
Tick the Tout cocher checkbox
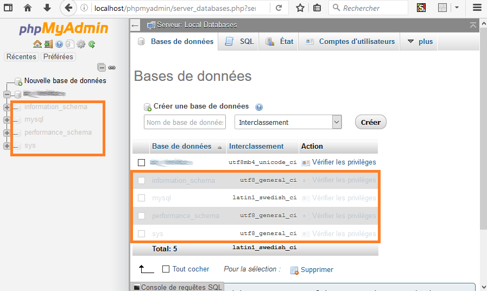(166, 269)
